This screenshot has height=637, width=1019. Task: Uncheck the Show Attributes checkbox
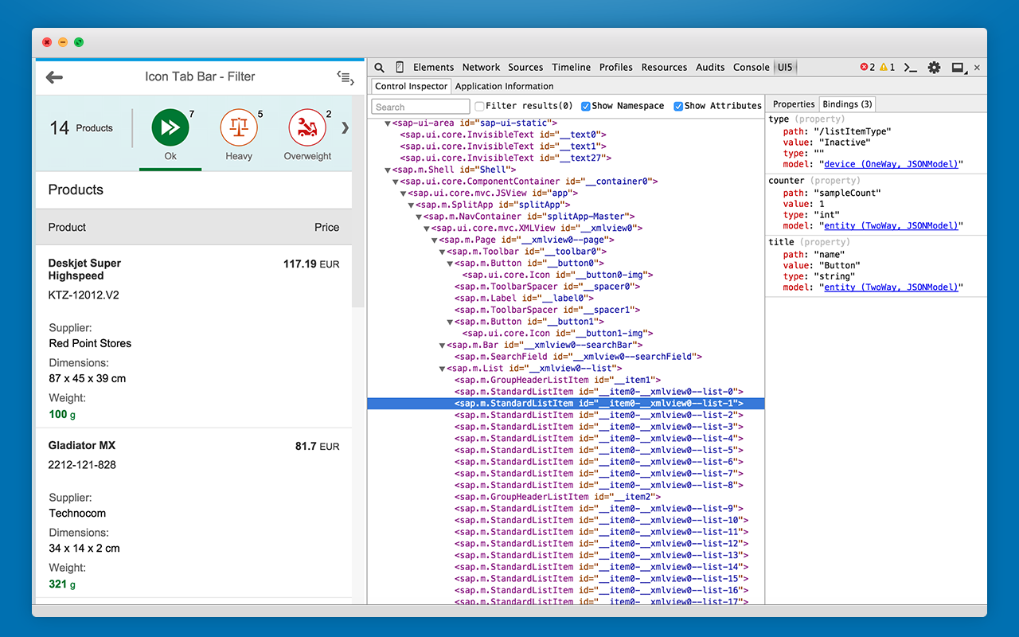pyautogui.click(x=679, y=105)
